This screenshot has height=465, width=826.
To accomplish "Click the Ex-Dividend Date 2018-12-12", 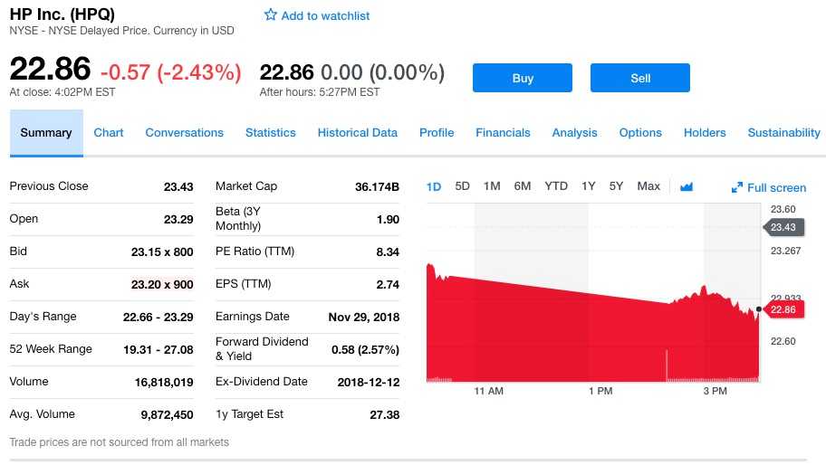I will click(x=369, y=383).
